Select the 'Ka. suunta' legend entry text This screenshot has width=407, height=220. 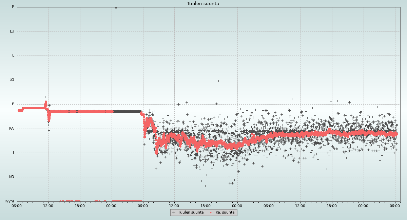(x=225, y=213)
